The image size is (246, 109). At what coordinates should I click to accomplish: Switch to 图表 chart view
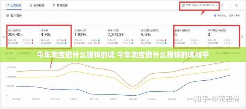pyautogui.click(x=231, y=16)
